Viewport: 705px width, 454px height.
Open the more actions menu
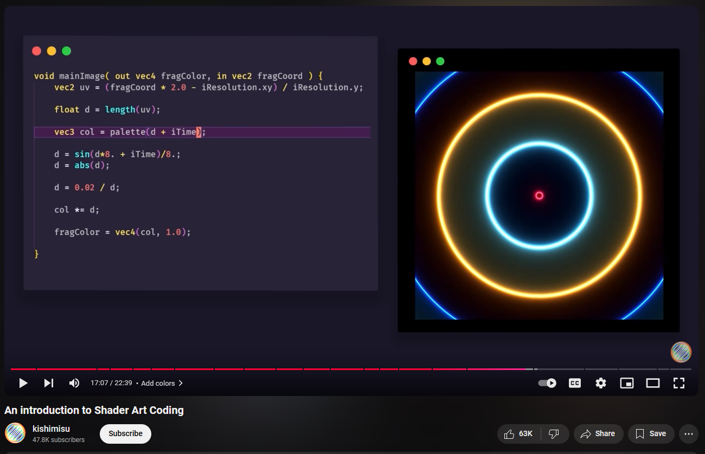(688, 434)
